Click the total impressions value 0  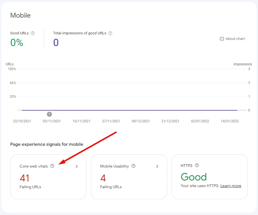[x=56, y=42]
